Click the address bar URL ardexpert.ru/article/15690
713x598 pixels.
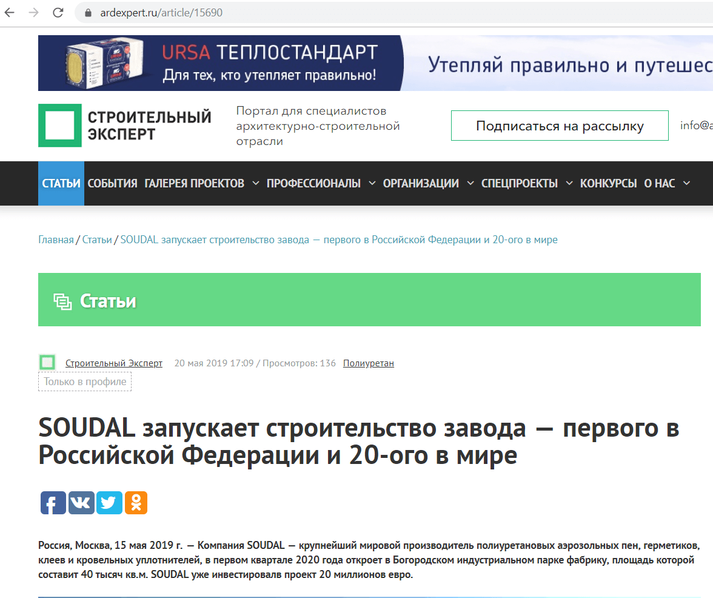[161, 13]
